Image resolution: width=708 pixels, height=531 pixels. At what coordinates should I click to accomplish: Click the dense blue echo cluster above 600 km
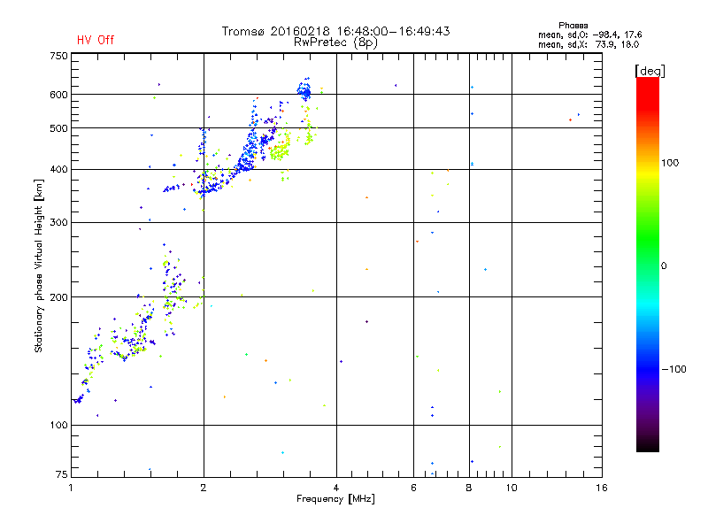point(304,90)
